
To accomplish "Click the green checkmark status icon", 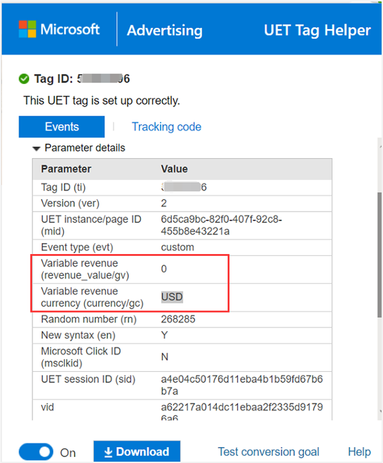I will (24, 79).
